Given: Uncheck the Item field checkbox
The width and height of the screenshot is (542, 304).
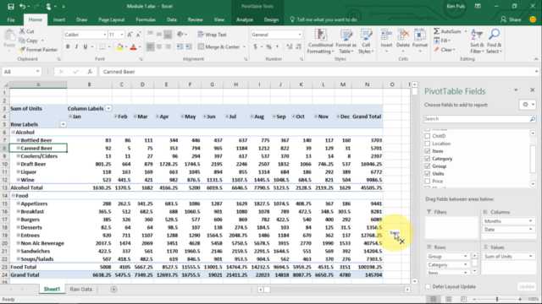Looking at the screenshot, I should coord(428,151).
